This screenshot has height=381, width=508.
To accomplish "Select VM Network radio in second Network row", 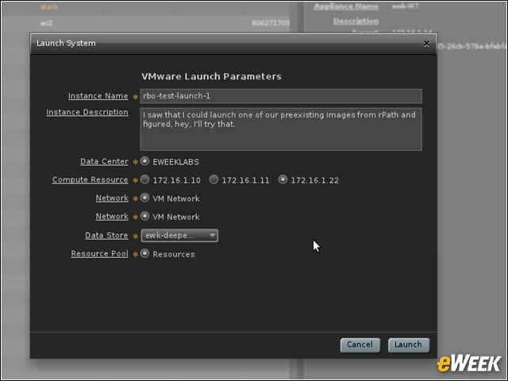I will click(x=144, y=216).
